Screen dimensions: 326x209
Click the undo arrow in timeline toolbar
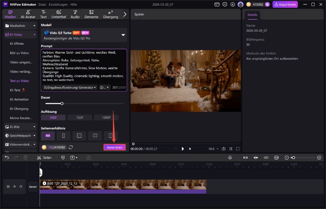(x=7, y=157)
